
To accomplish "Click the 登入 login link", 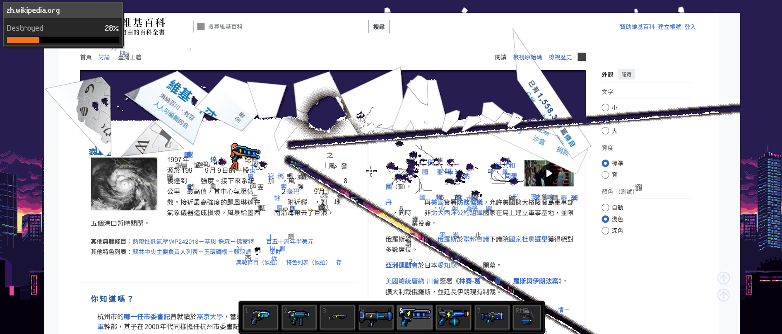I will click(690, 27).
